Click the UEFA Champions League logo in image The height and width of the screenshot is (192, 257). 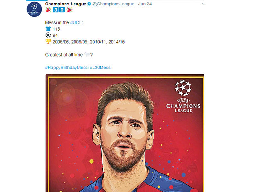tap(183, 96)
